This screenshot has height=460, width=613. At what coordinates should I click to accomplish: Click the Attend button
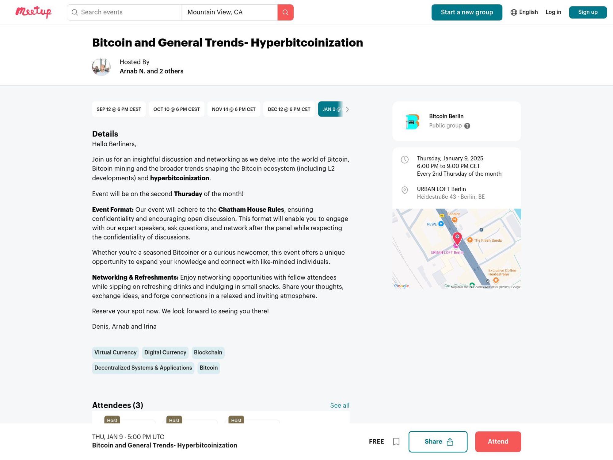(498, 442)
